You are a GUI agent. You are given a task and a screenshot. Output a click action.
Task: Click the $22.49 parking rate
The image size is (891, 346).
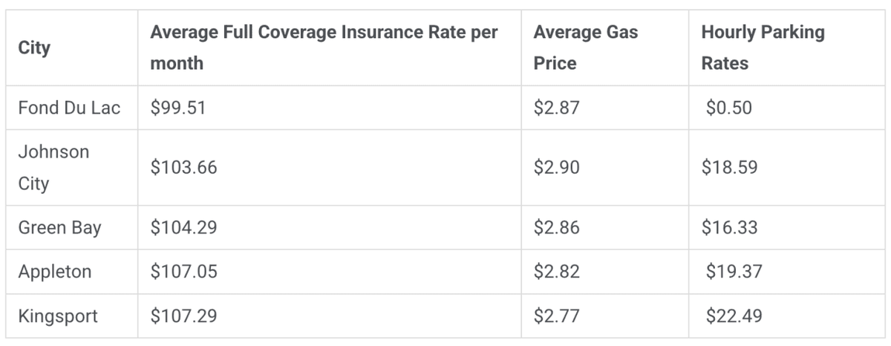tap(734, 316)
